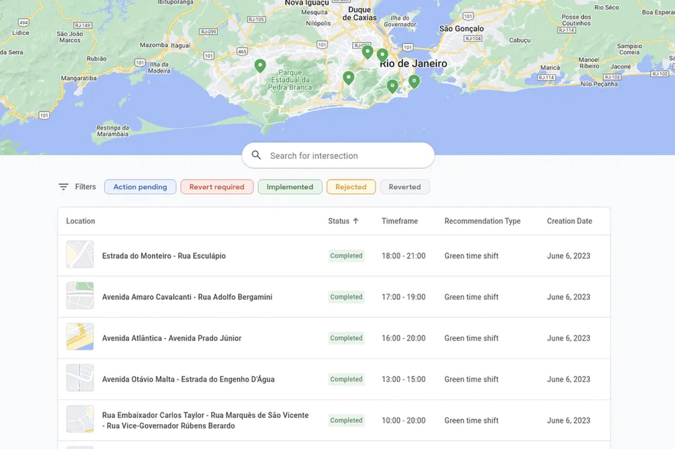The image size is (675, 449).
Task: Open map thumbnail for Avenida Atlântica row
Action: click(x=80, y=337)
